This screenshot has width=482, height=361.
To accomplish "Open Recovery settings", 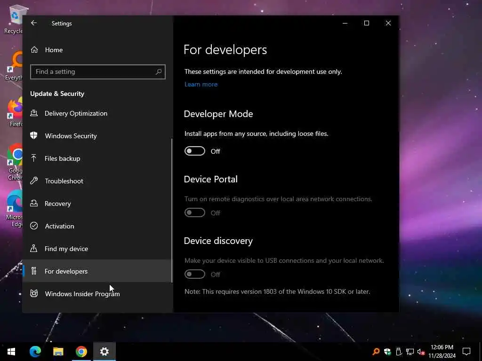I will (x=98, y=204).
